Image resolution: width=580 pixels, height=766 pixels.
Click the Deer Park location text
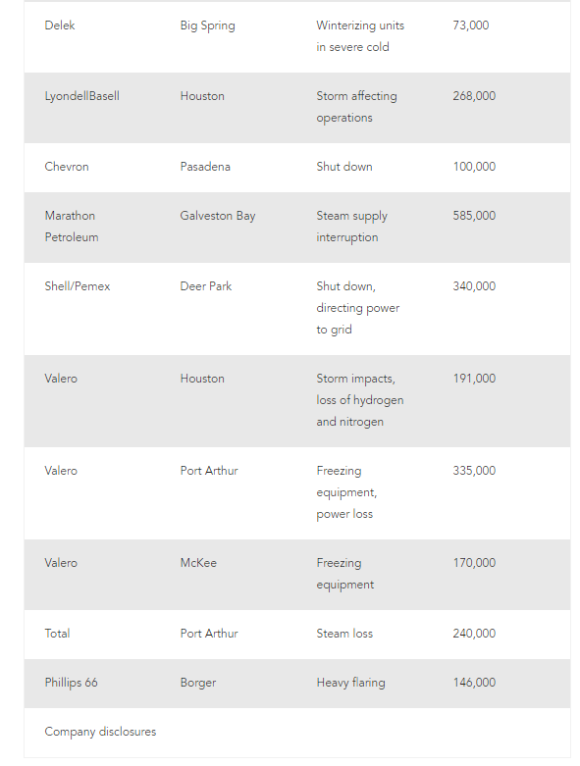[x=206, y=286]
